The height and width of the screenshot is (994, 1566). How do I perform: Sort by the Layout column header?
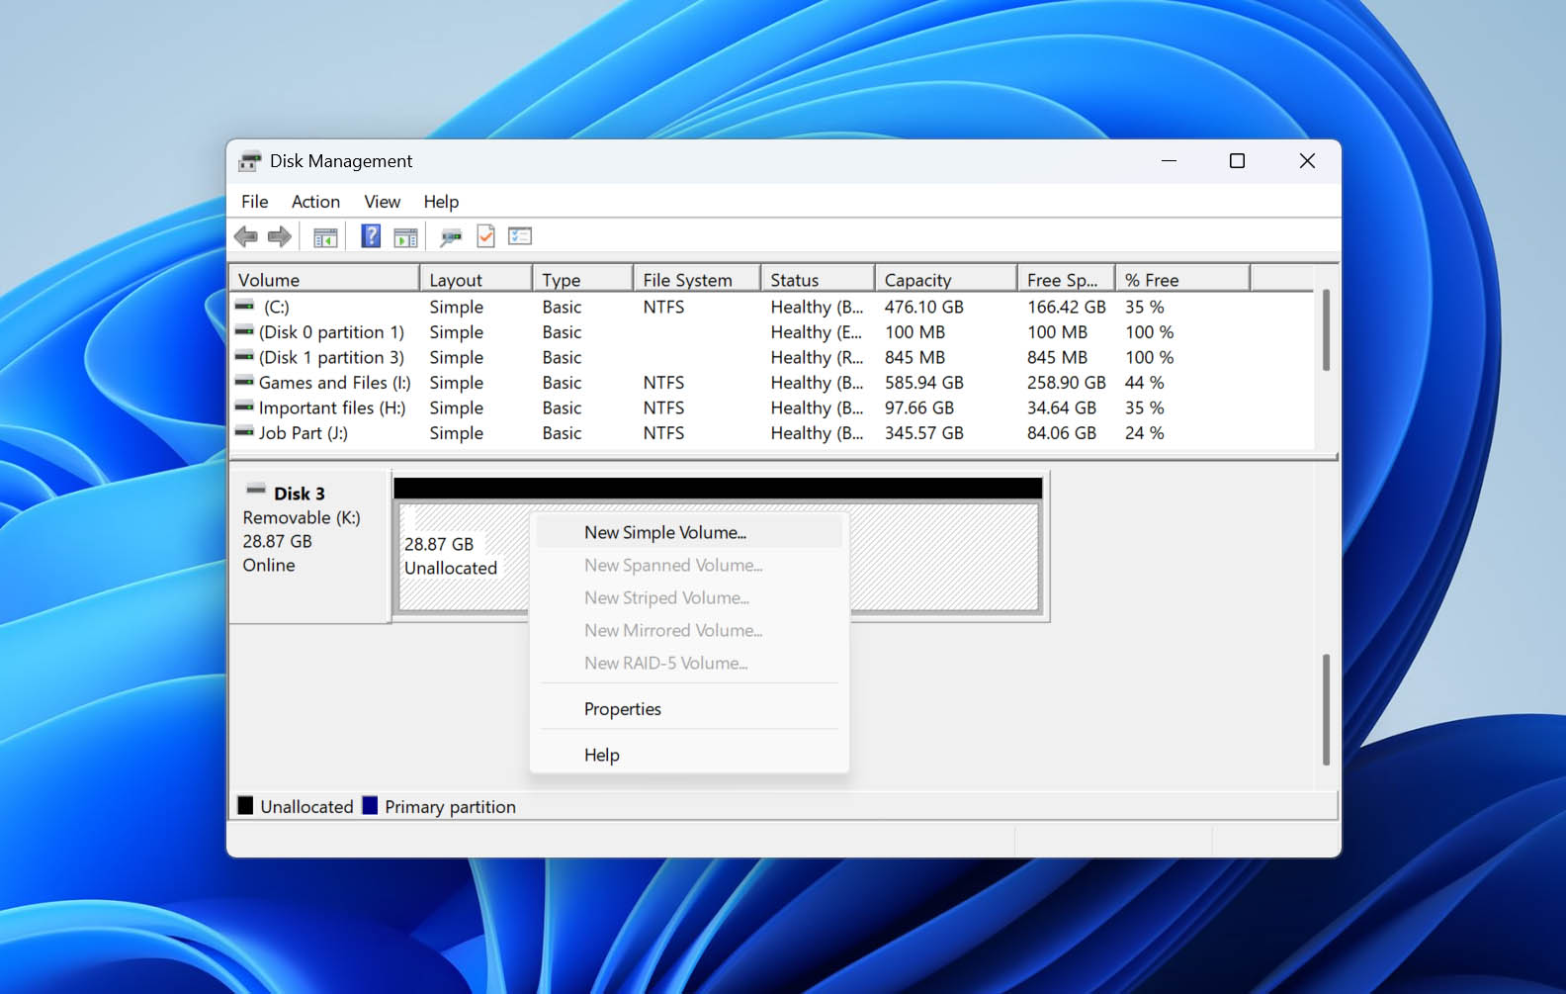(x=476, y=280)
